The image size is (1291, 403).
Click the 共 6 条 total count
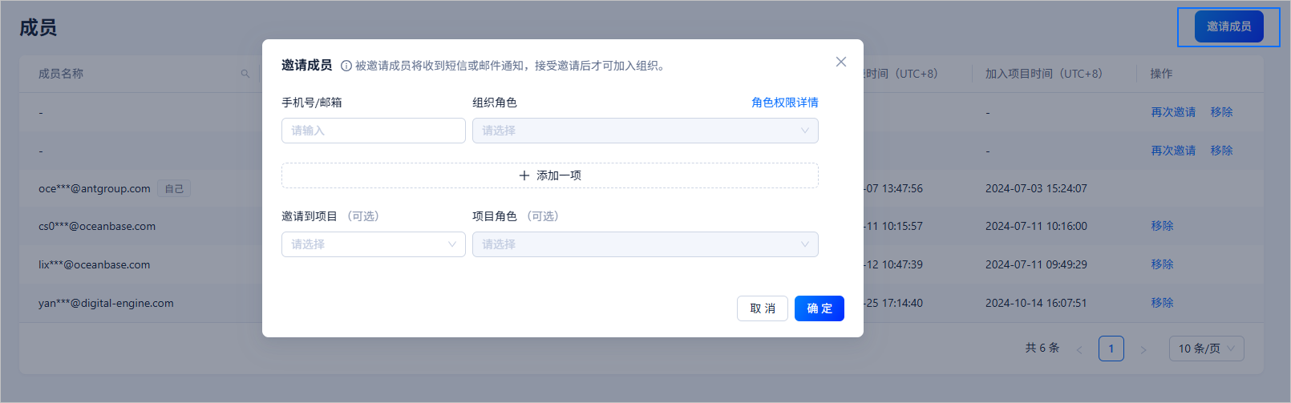(1042, 348)
